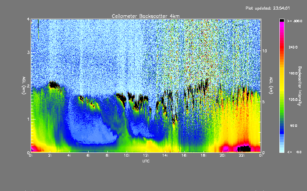This screenshot has height=191, width=307.
Task: Click the "14:" UTC tick label
Action: tap(165, 155)
